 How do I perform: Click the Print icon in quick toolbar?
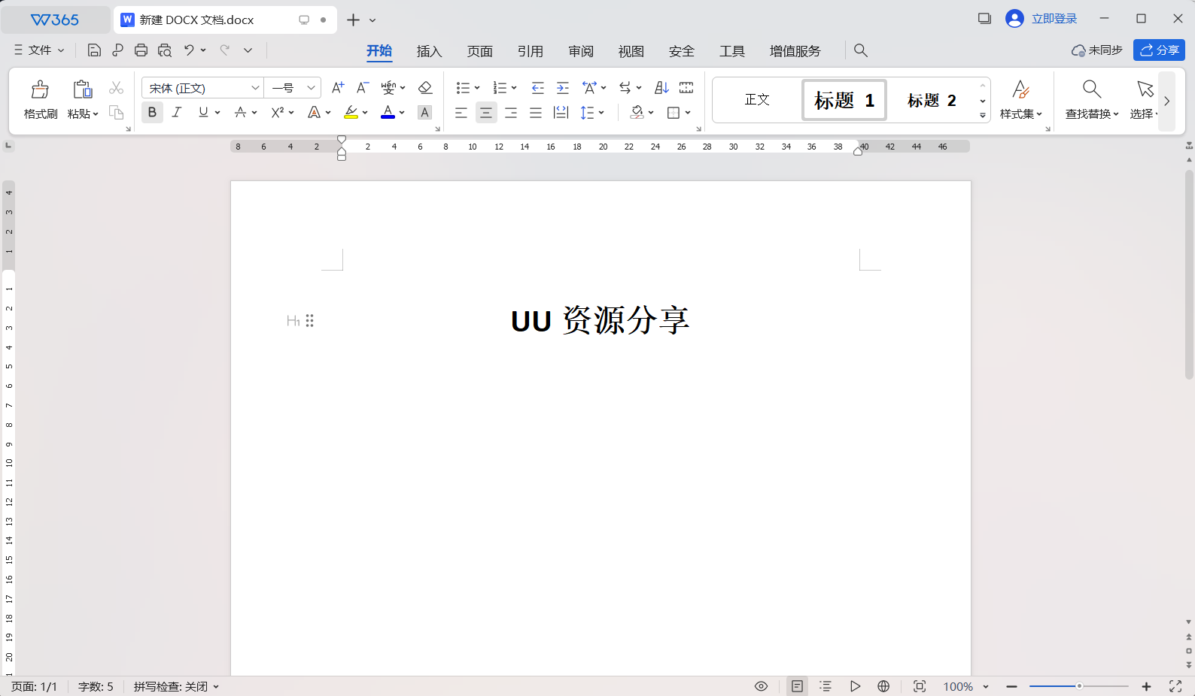point(141,50)
